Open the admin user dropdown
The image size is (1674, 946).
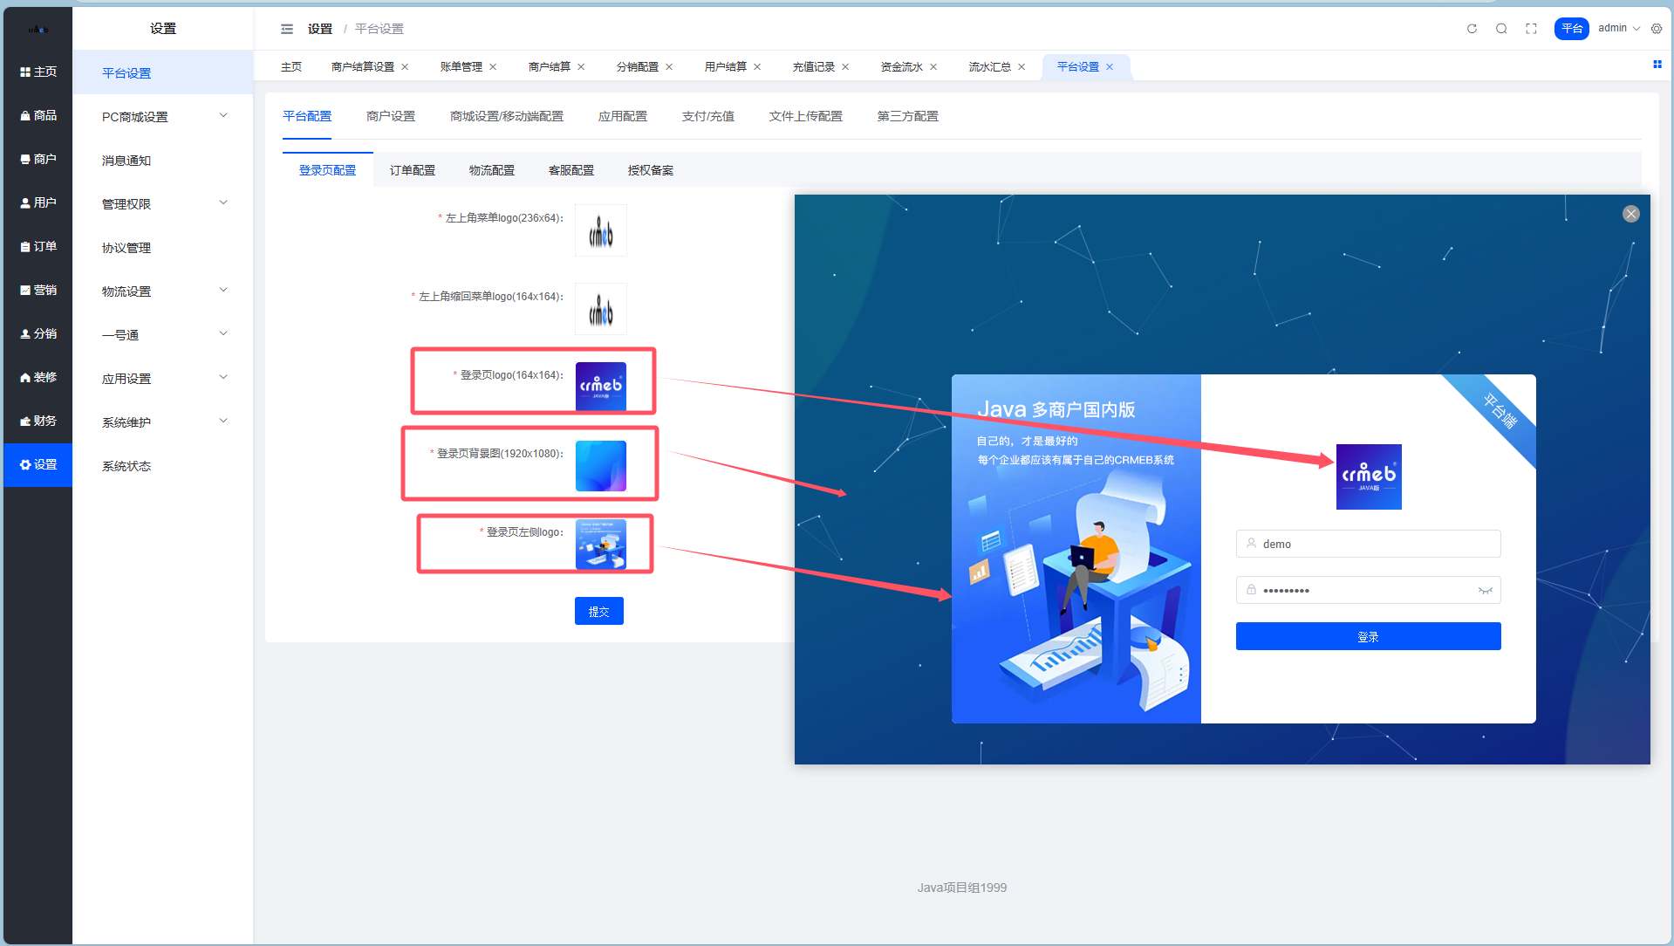click(x=1618, y=29)
